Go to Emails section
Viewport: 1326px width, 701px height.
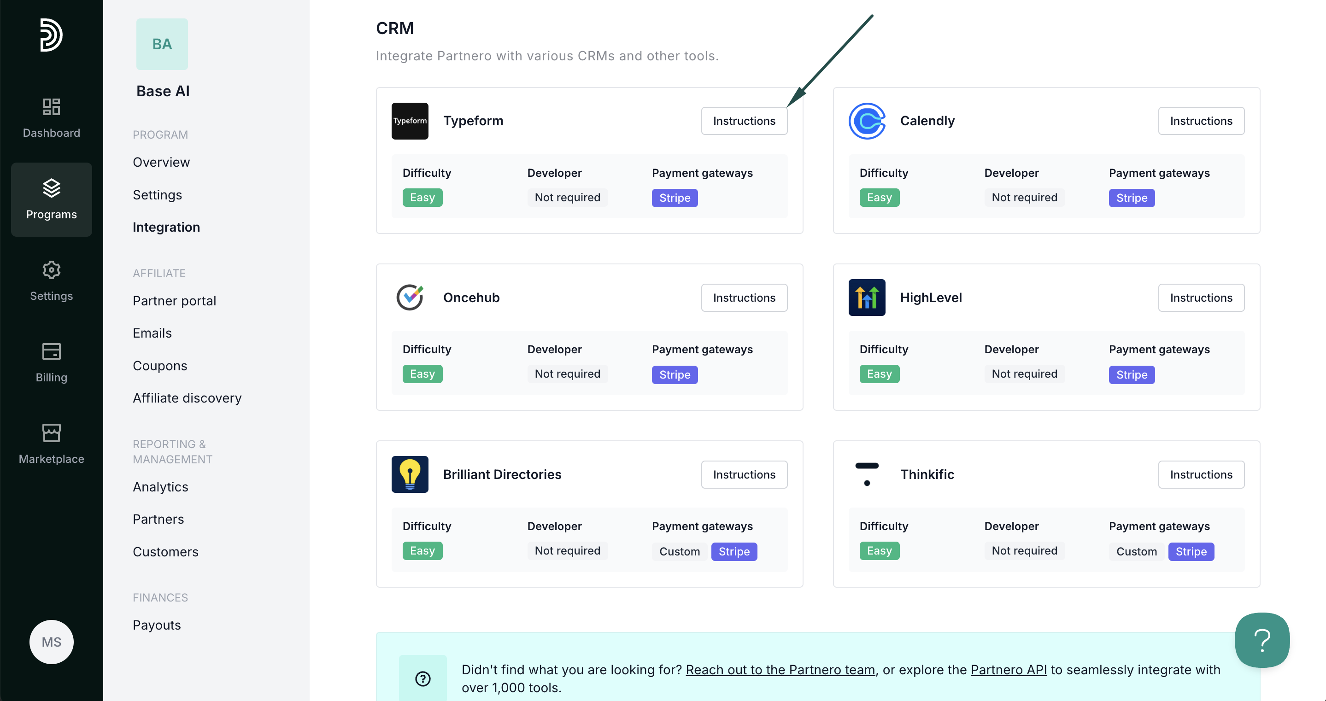click(x=152, y=333)
